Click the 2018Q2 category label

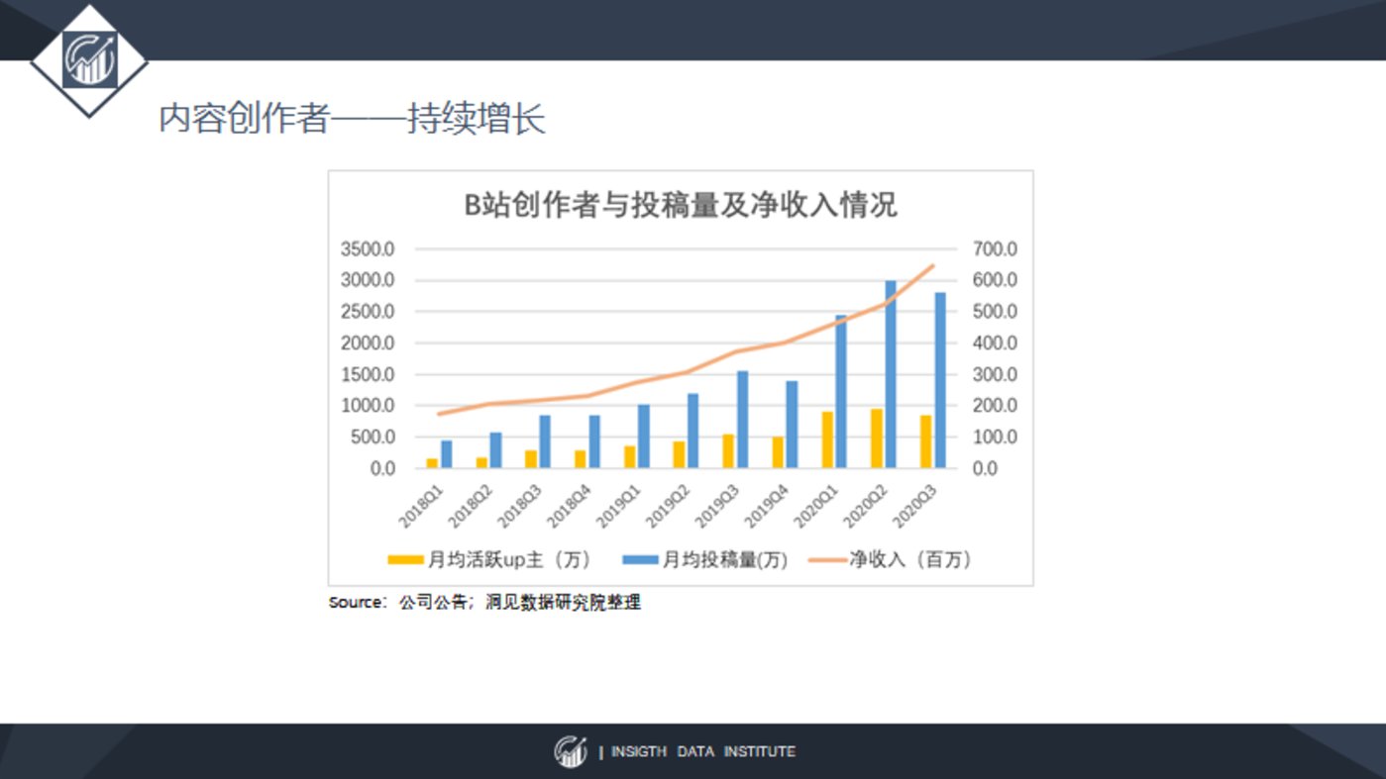click(471, 506)
